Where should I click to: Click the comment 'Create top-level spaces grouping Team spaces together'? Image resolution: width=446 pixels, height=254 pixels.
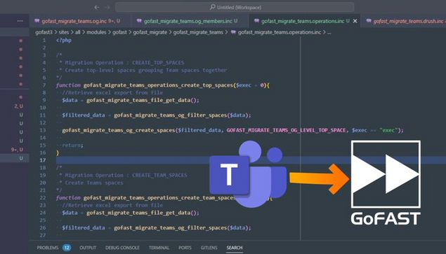click(x=146, y=70)
